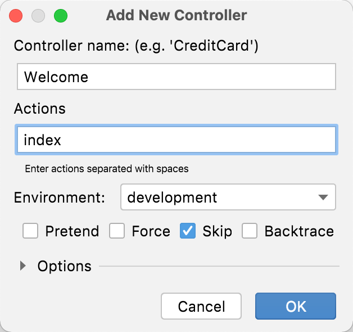353x332 pixels.
Task: Click the 'Actions' label
Action: [x=39, y=108]
